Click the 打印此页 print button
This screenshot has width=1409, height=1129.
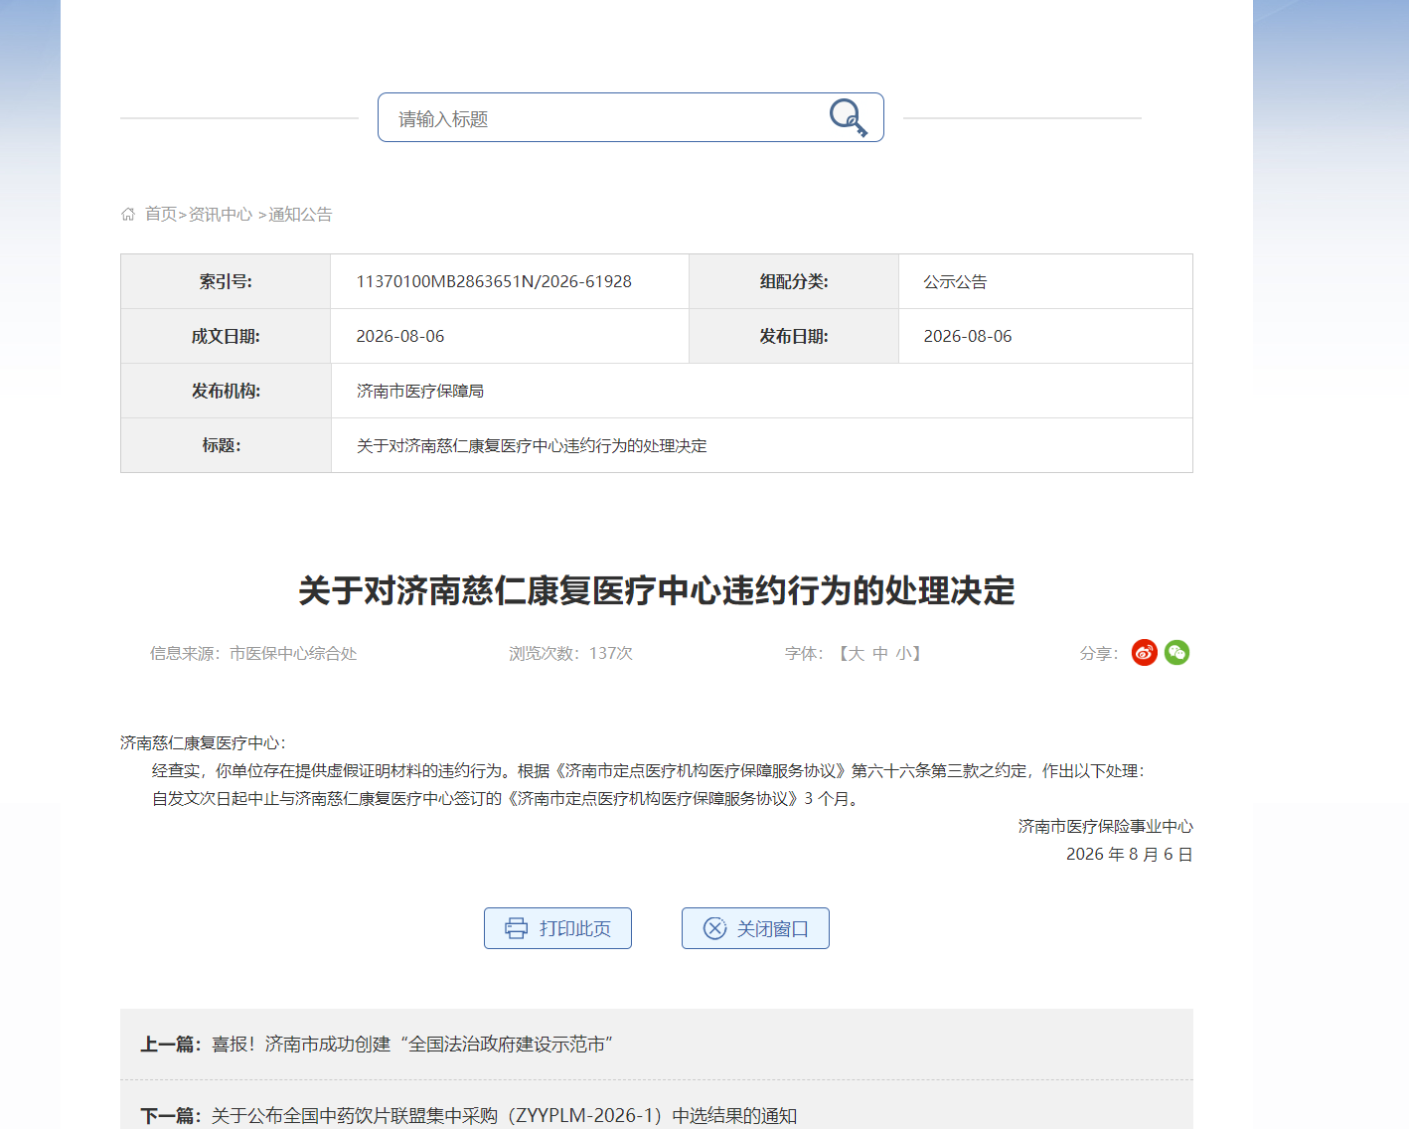(557, 928)
